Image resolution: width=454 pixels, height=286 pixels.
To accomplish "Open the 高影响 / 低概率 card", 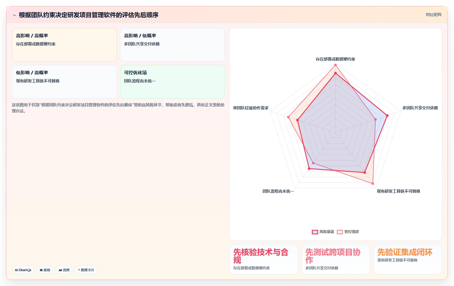I will 172,45.
